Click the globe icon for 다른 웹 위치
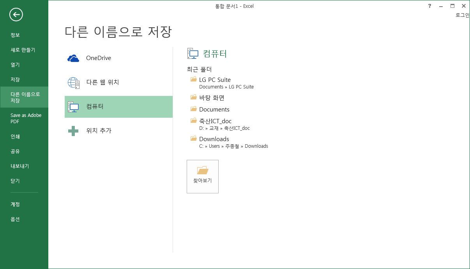 73,82
